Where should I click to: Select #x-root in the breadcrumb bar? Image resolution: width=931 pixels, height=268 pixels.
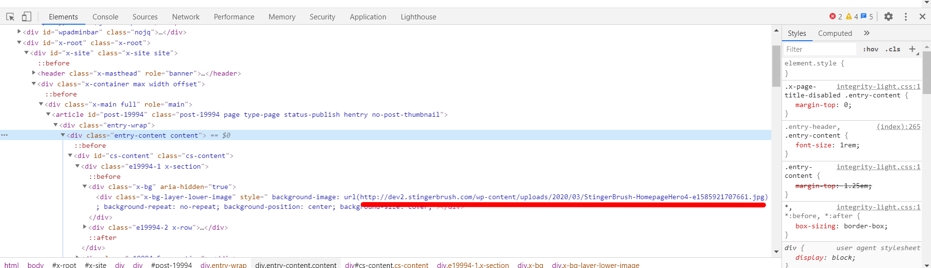(x=64, y=265)
